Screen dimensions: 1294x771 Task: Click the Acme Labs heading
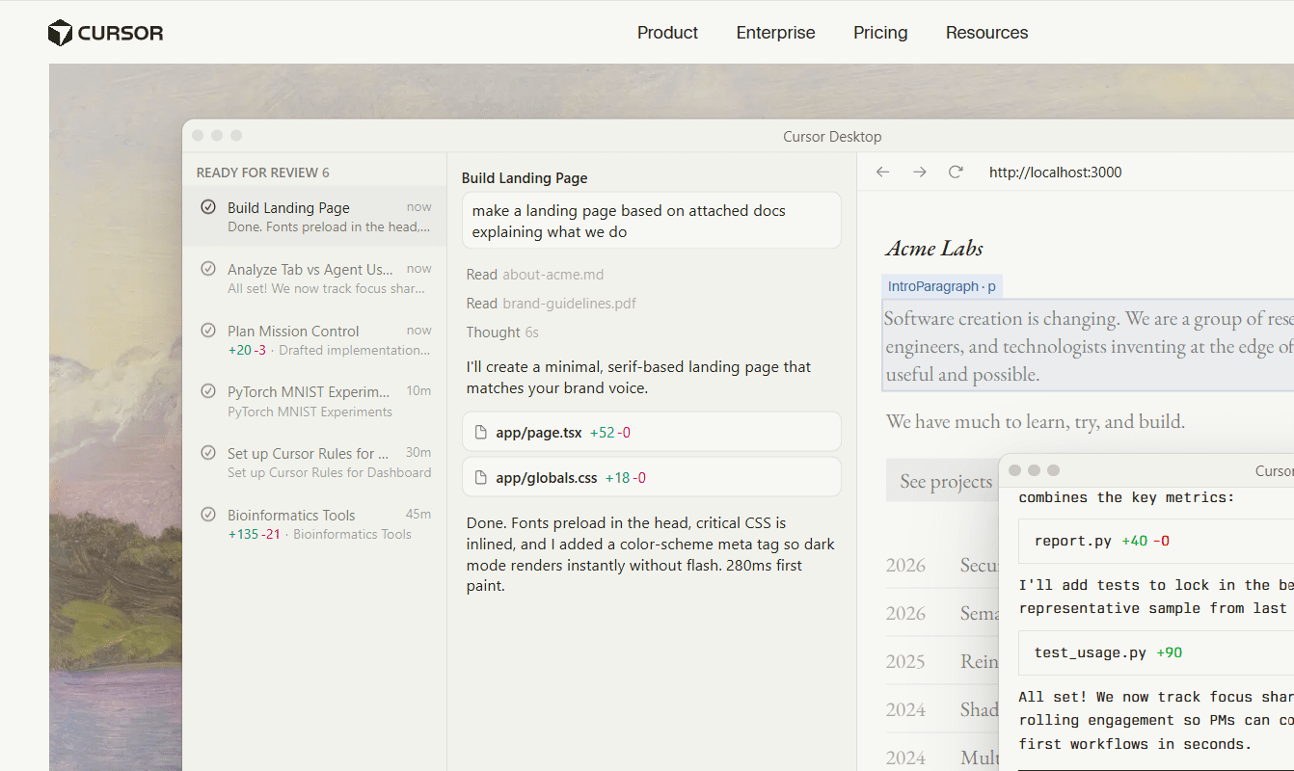click(x=934, y=248)
